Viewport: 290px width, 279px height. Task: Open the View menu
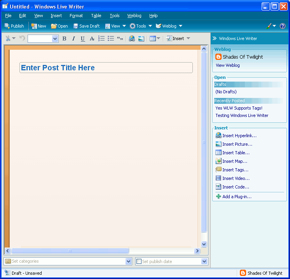click(38, 16)
